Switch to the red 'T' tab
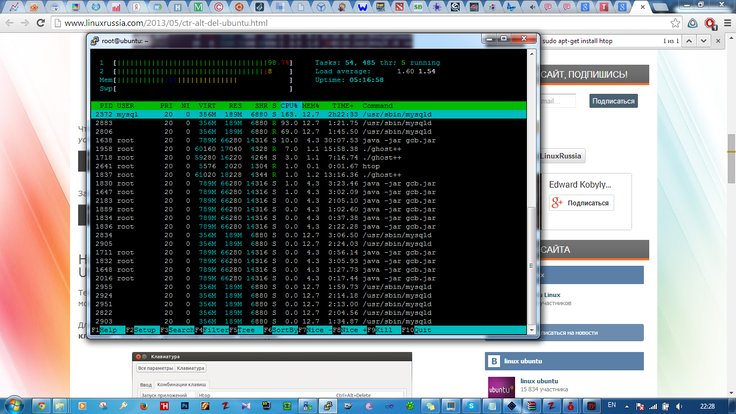 click(x=605, y=8)
